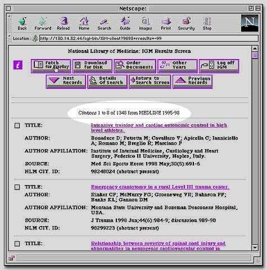
Task: Click the 'National Library of Medicine: IGM Results Screen' heading
Action: coord(129,51)
